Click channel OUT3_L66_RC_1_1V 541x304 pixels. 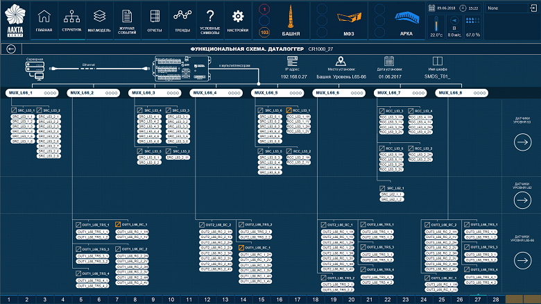[x=441, y=290]
